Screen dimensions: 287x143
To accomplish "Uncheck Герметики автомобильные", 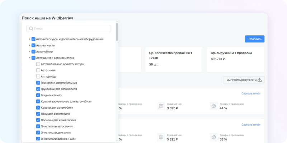I will [38, 83].
